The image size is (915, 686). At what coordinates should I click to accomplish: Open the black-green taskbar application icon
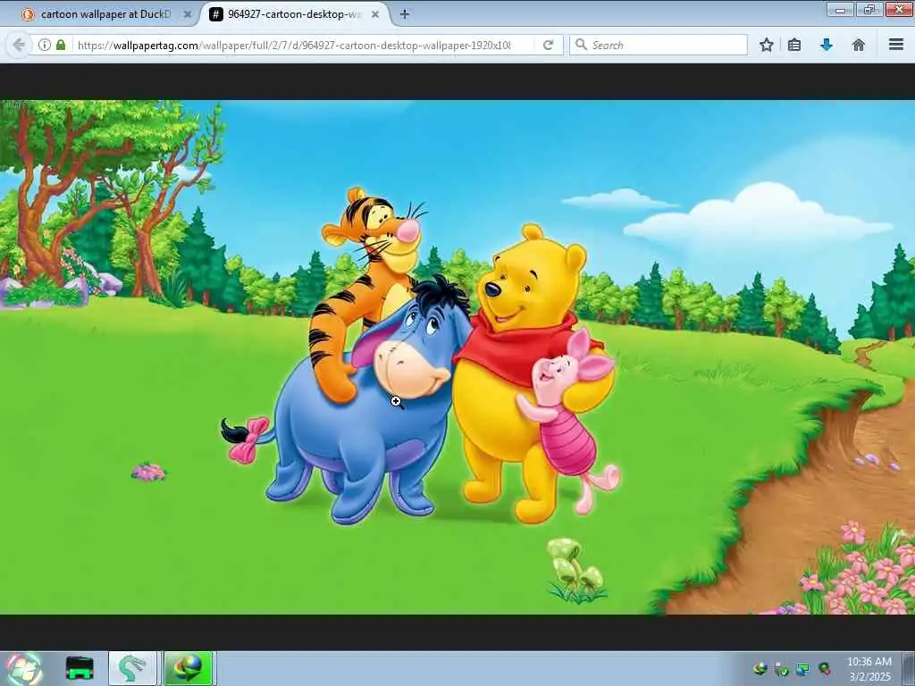[80, 668]
